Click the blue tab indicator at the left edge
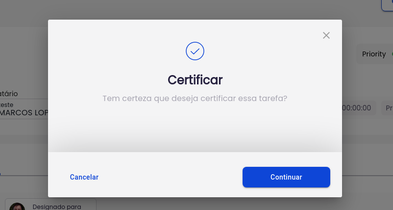The image size is (393, 210). (x=0, y=174)
